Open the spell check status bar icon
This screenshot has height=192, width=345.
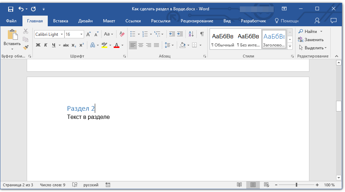point(75,185)
